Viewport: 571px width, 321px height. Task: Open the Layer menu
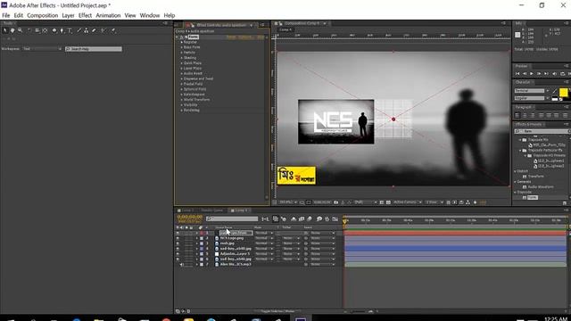click(68, 15)
